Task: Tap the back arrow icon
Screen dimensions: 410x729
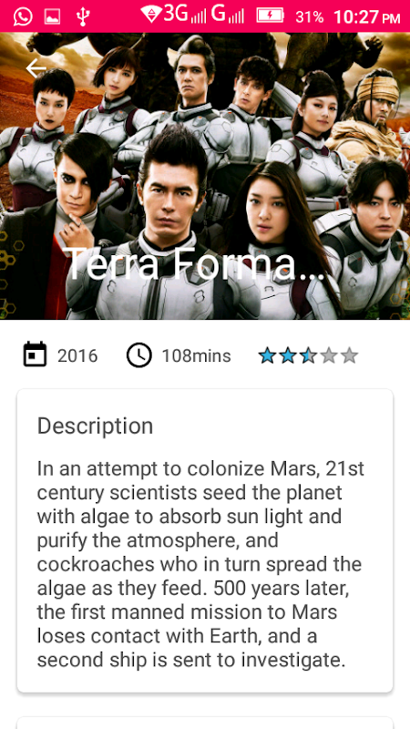Action: pos(36,68)
